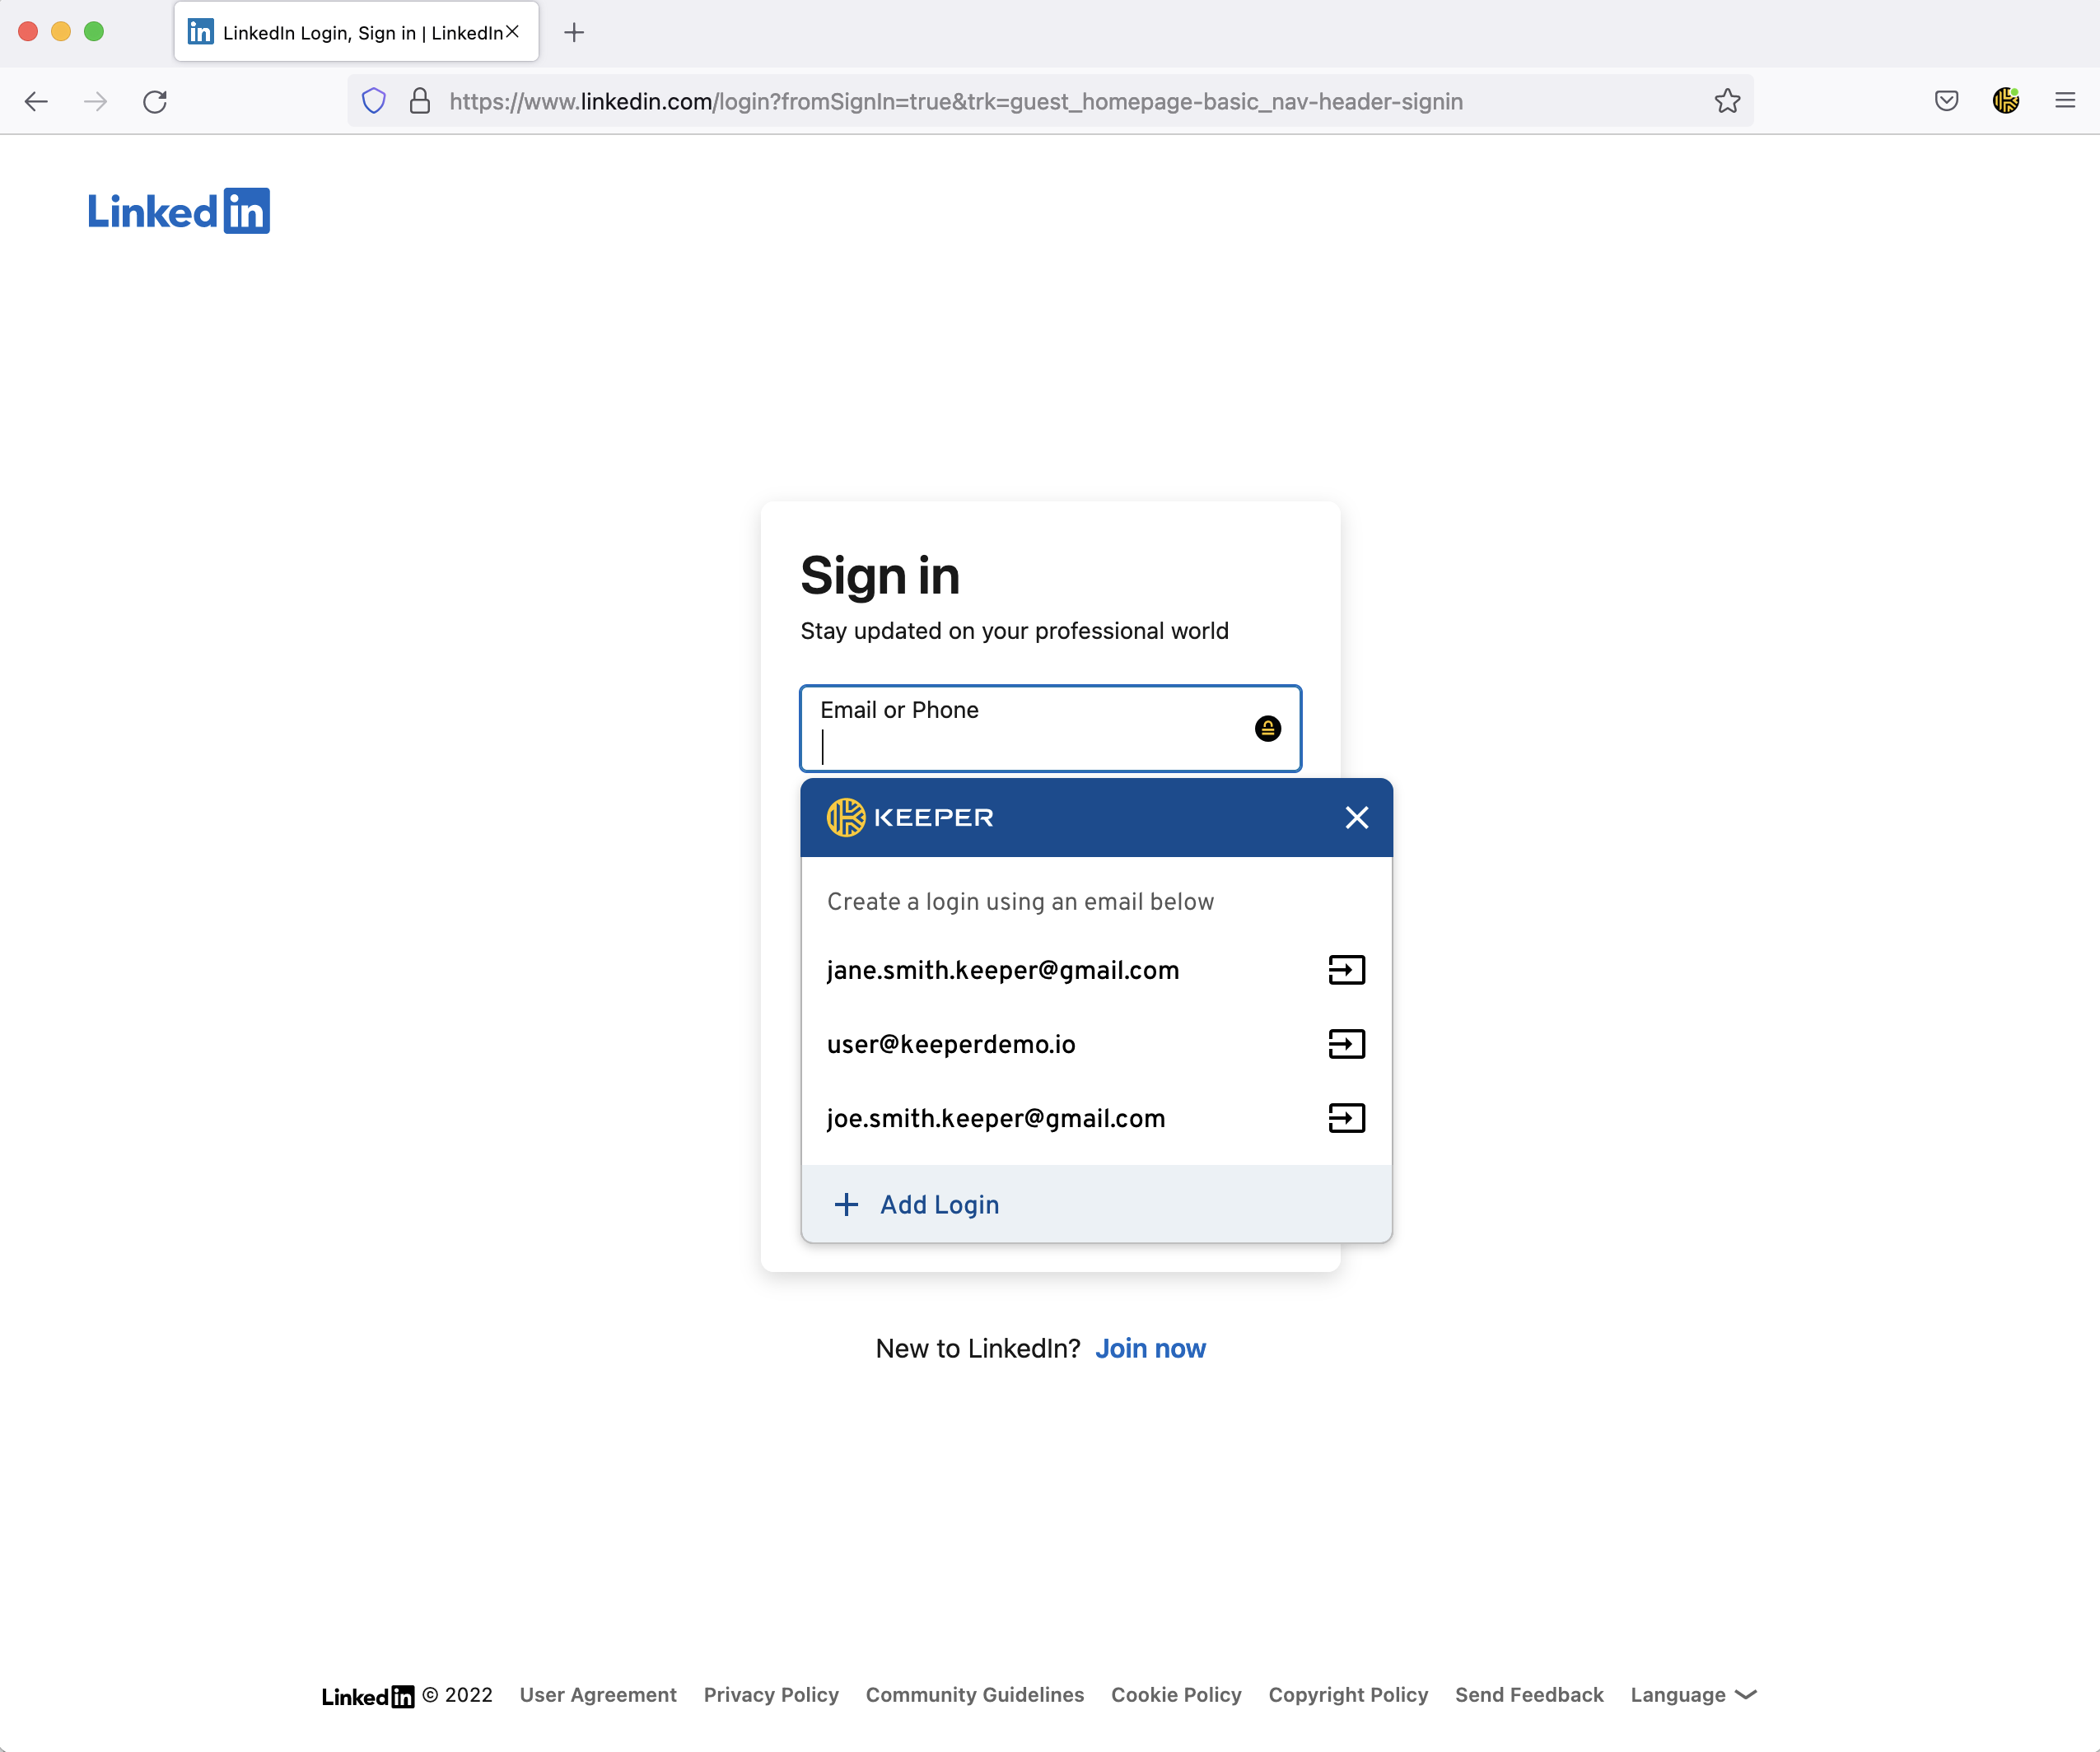Focus the Email or Phone input field
Image resolution: width=2100 pixels, height=1752 pixels.
(1050, 729)
